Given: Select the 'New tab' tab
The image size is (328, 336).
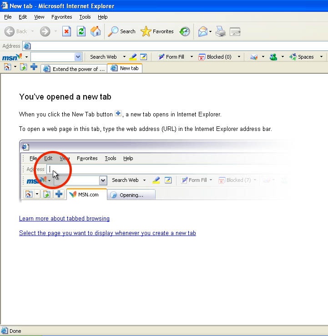Looking at the screenshot, I should coord(125,68).
